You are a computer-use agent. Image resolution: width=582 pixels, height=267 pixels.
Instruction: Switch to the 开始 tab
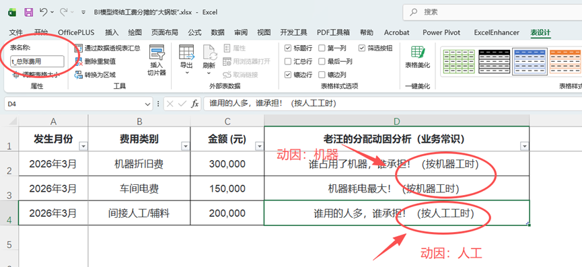pos(41,33)
